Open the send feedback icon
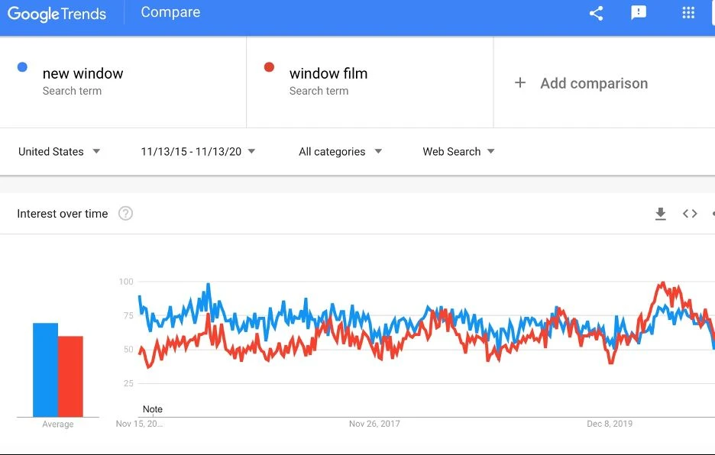Screen dimensions: 715x455 (x=639, y=13)
